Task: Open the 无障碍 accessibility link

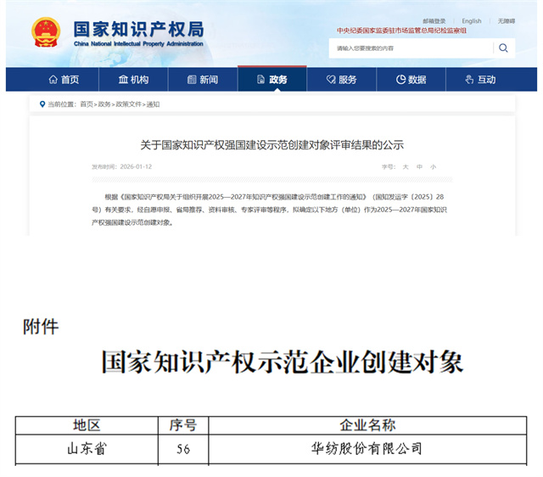Action: tap(506, 21)
